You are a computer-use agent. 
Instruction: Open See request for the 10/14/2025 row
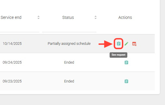(119, 44)
